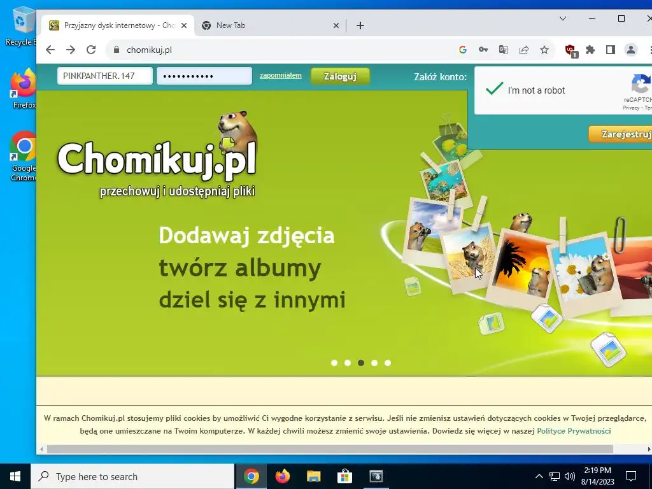Open the last pinned taskbar app icon
This screenshot has height=489, width=652.
click(376, 476)
